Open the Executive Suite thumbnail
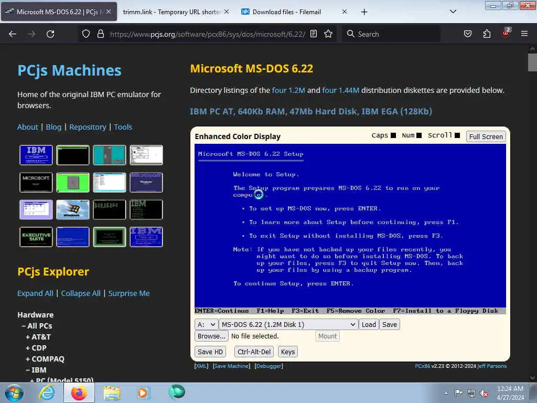 36,237
